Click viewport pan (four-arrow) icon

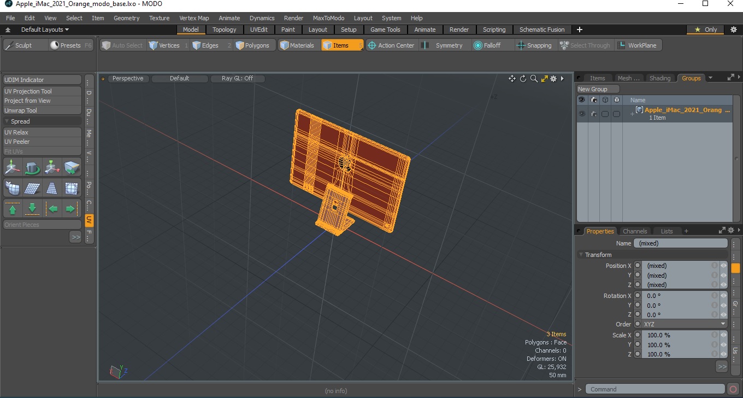pos(512,79)
